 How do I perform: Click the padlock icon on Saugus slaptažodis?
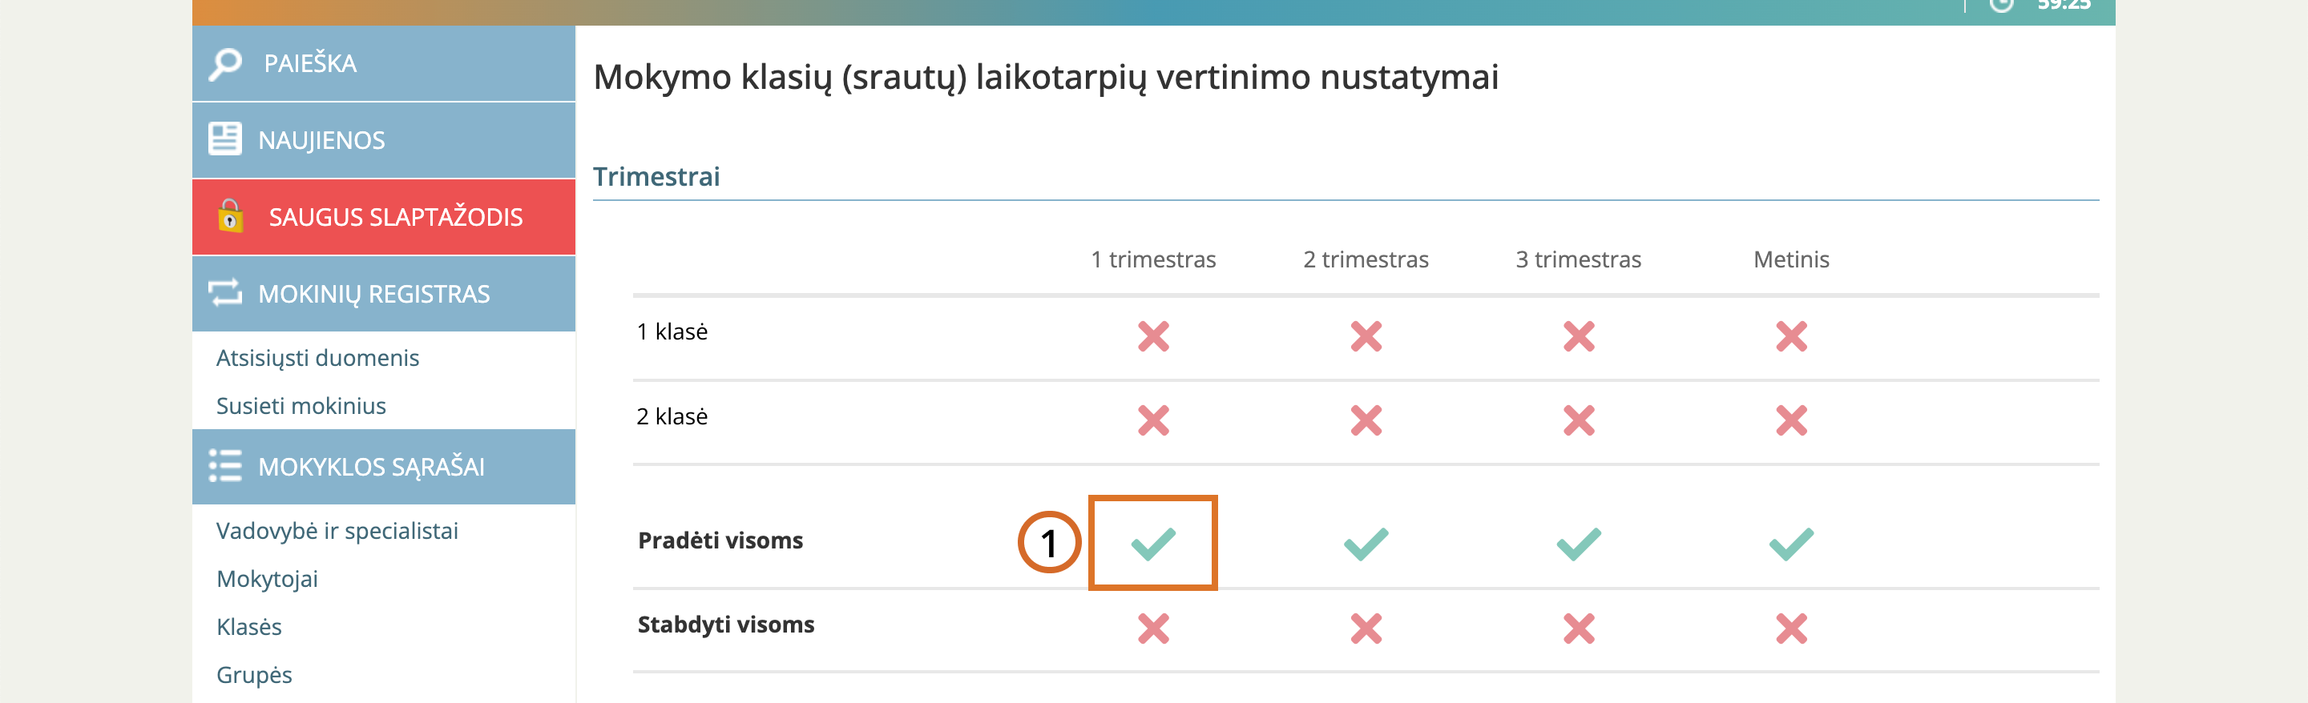tap(230, 217)
